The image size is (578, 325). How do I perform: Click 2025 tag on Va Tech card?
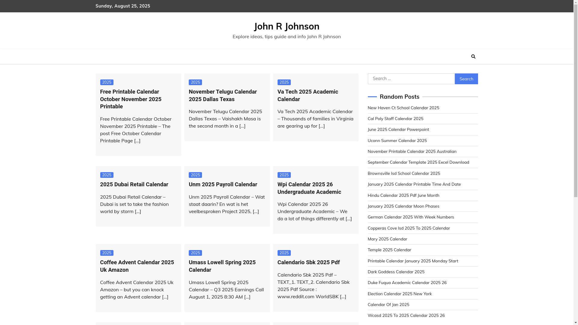284,82
